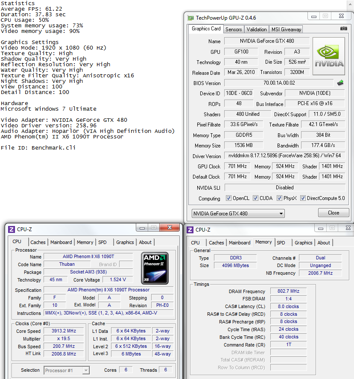Click the NB Frequency value 2006.7 MHz
Screen dimensions: 354x379
pyautogui.click(x=320, y=273)
